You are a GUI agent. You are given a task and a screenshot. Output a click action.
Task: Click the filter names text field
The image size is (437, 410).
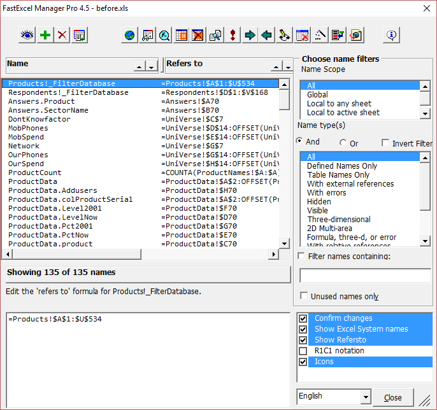pyautogui.click(x=366, y=276)
